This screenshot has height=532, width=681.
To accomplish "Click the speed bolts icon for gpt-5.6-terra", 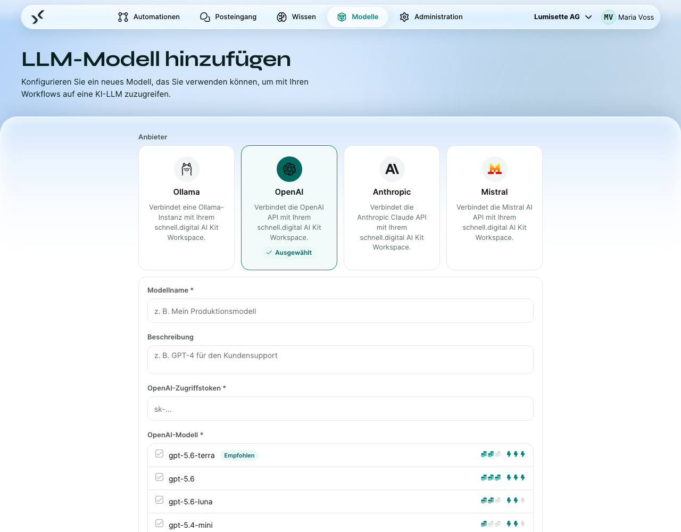I will coord(516,454).
